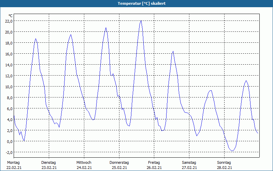Click the 24.02.21 date label

[84, 168]
